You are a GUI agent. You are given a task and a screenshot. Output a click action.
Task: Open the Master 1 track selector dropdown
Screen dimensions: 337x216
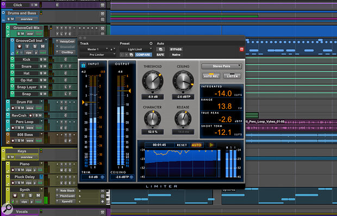tap(94, 50)
